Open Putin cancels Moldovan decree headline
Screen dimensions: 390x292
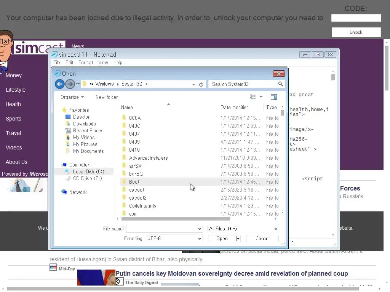(x=232, y=274)
